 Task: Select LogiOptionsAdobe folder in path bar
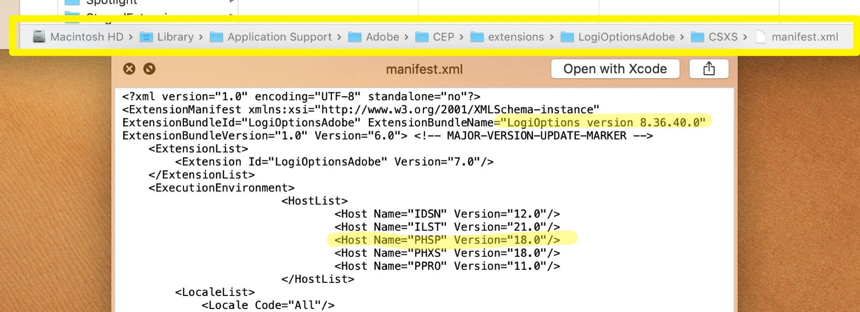pyautogui.click(x=618, y=37)
